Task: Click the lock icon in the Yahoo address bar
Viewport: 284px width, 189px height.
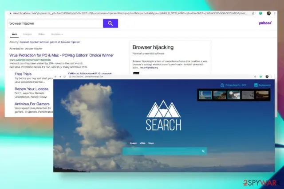Action: coord(10,13)
